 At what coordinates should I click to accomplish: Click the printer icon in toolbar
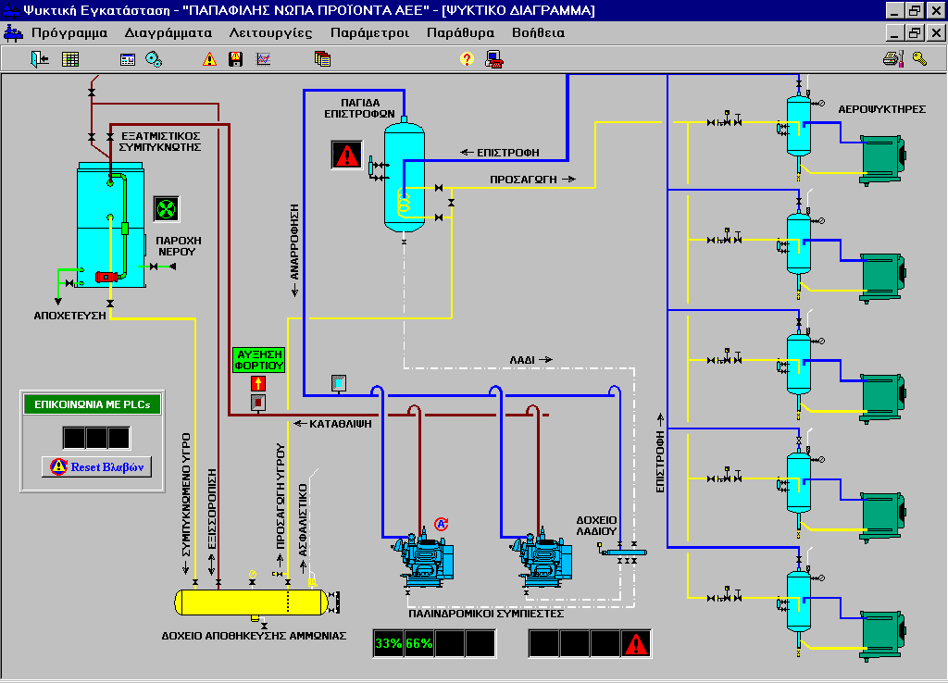click(892, 59)
